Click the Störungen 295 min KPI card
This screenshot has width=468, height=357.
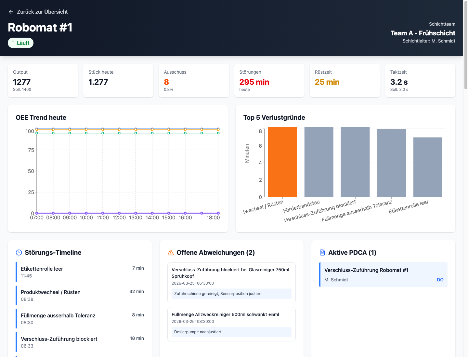[269, 80]
